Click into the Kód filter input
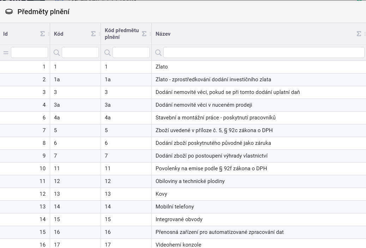This screenshot has height=248, width=366. pos(80,53)
